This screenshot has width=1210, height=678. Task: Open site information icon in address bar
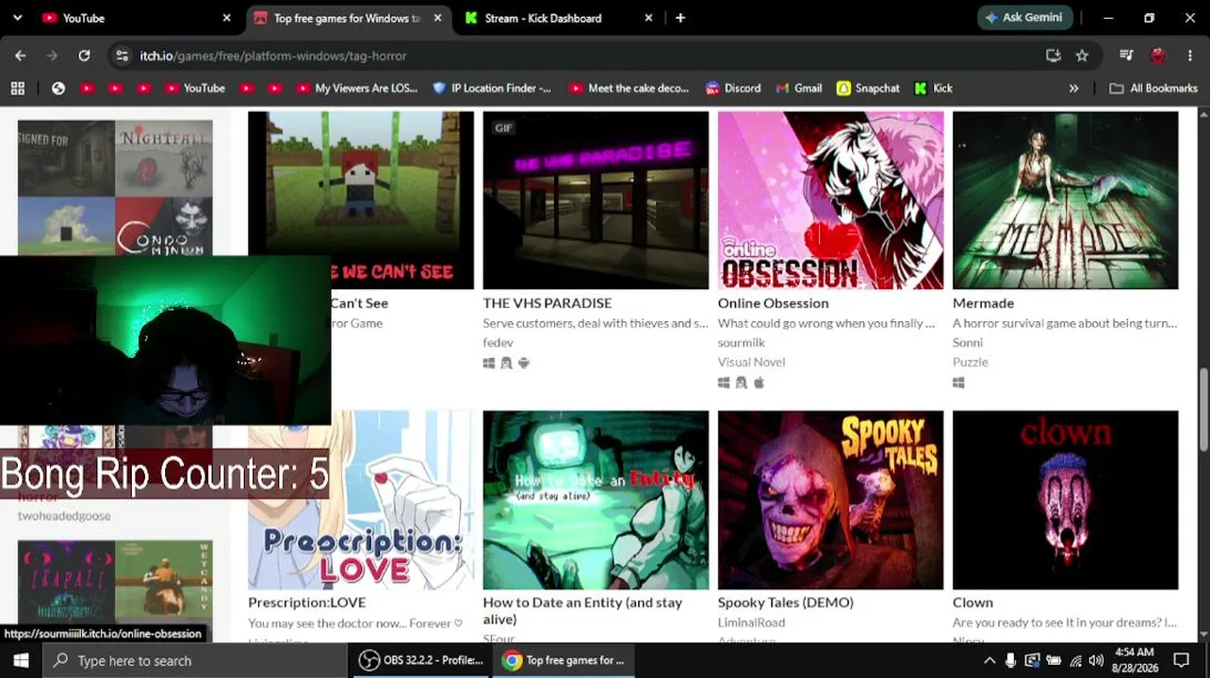pyautogui.click(x=122, y=56)
